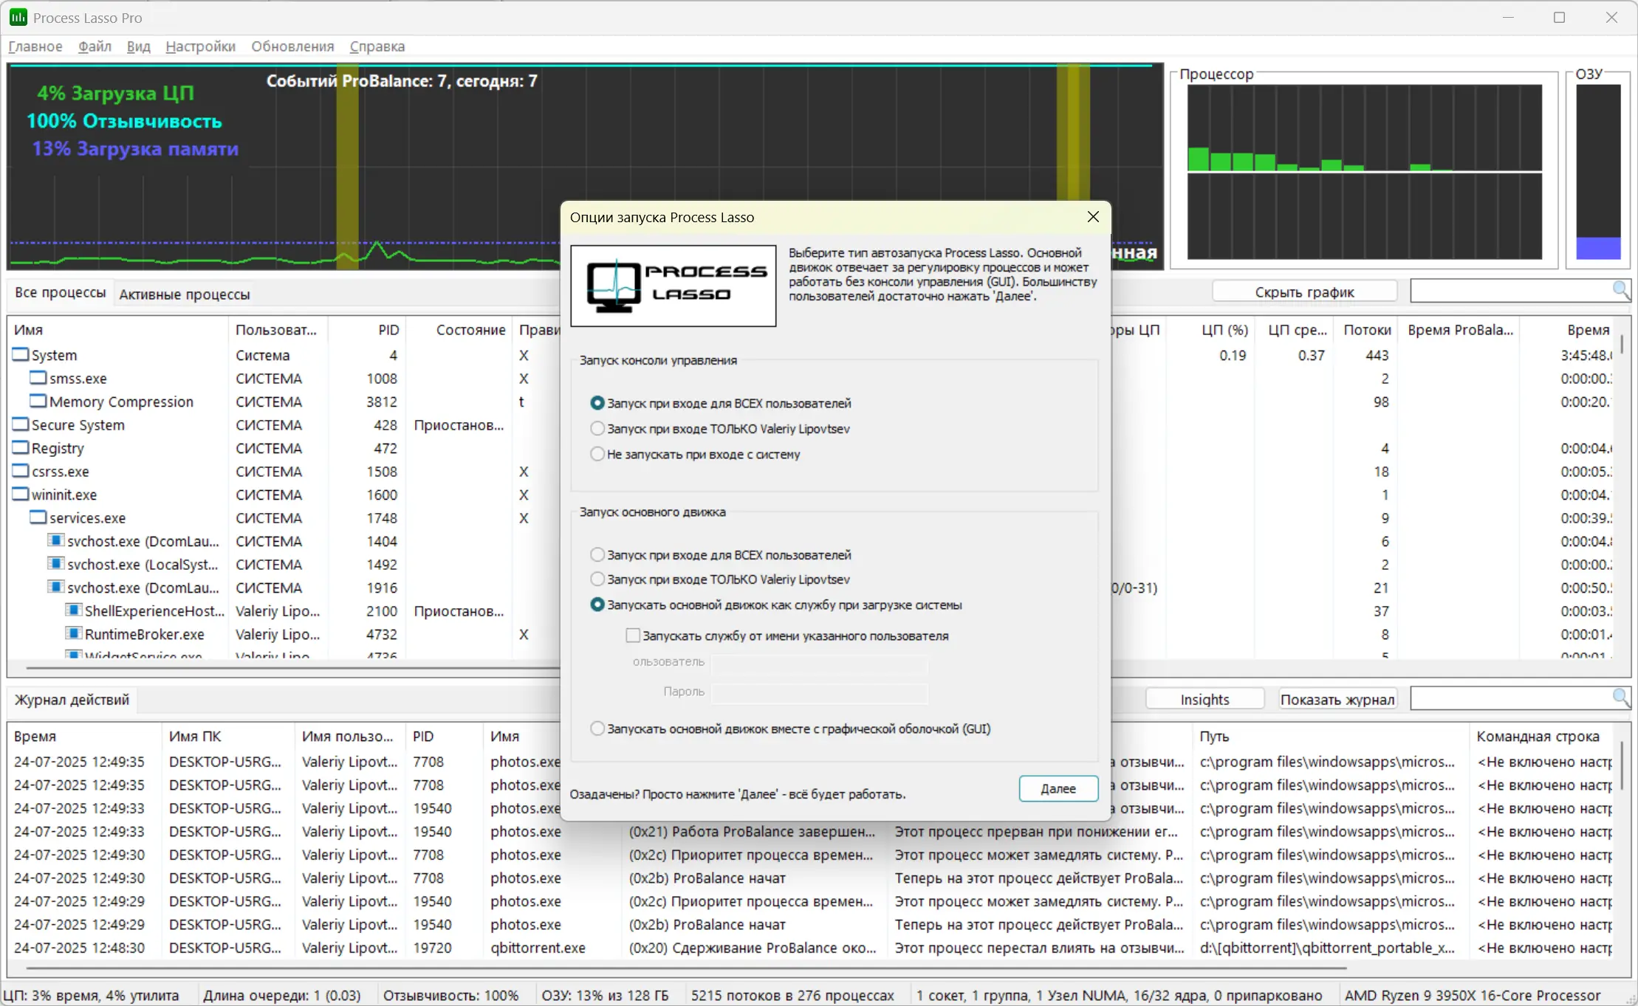Image resolution: width=1638 pixels, height=1006 pixels.
Task: Click the action log search magnifier icon
Action: [1620, 697]
